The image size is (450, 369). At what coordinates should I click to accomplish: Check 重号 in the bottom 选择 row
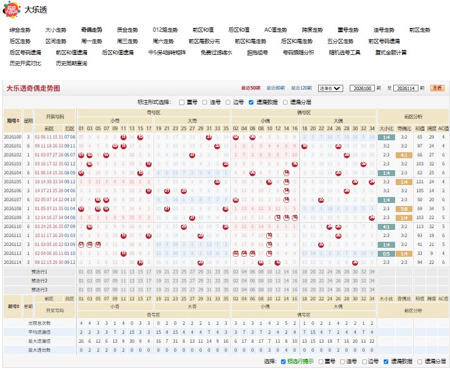click(x=321, y=361)
